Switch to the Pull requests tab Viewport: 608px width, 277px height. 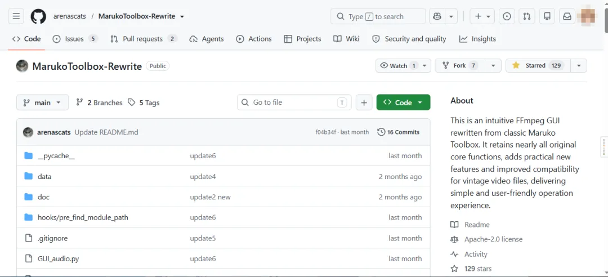144,39
